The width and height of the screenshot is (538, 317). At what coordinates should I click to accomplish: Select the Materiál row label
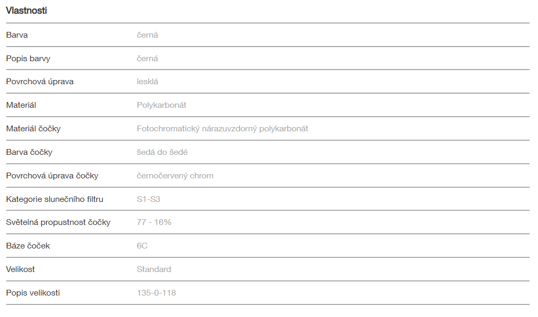point(21,105)
